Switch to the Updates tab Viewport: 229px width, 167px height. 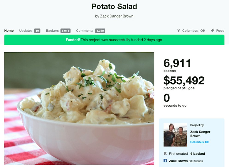[26, 31]
